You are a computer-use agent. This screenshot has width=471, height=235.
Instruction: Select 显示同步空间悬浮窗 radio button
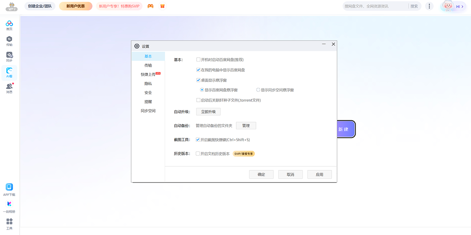pos(258,90)
